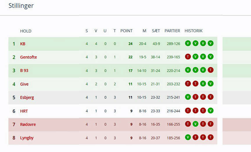Click Lyngby's green V history icon

pos(188,137)
